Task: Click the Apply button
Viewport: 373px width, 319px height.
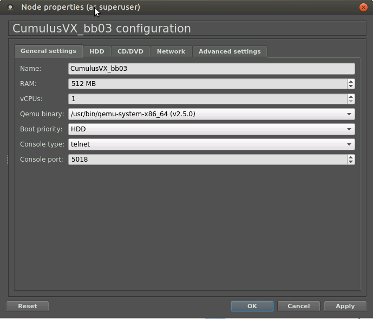Action: [x=345, y=306]
